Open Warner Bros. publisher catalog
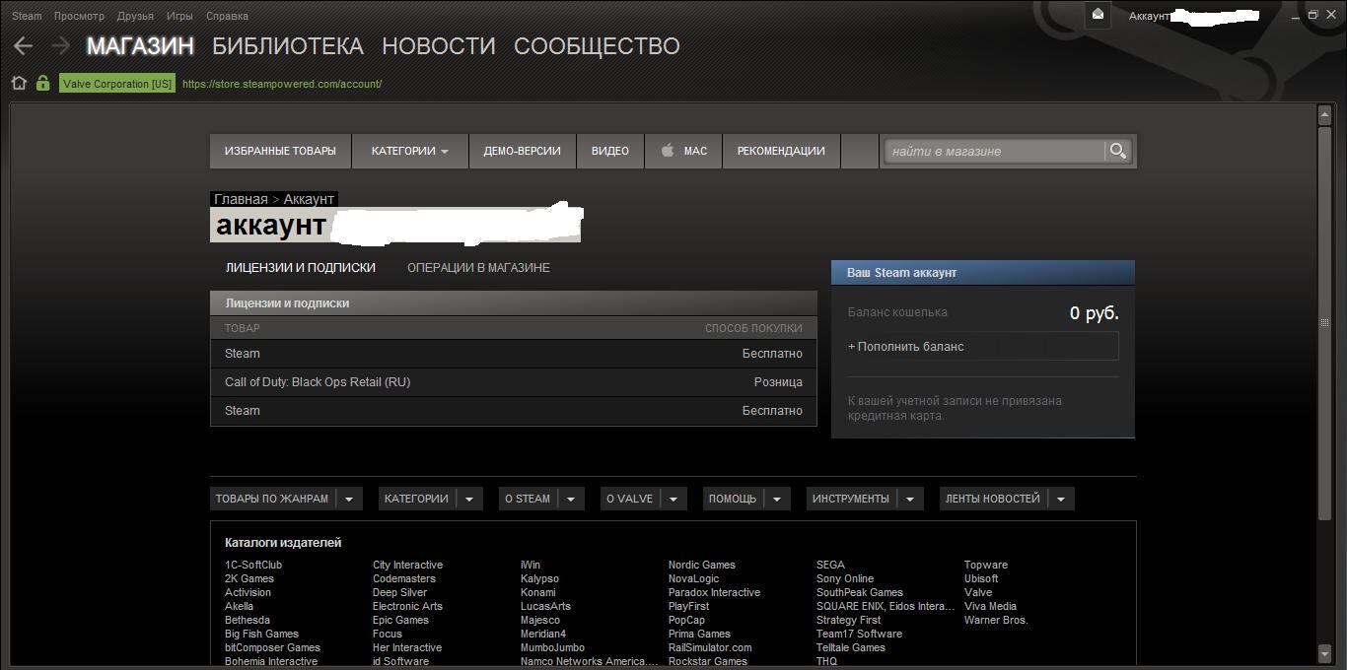This screenshot has height=670, width=1347. coord(996,620)
